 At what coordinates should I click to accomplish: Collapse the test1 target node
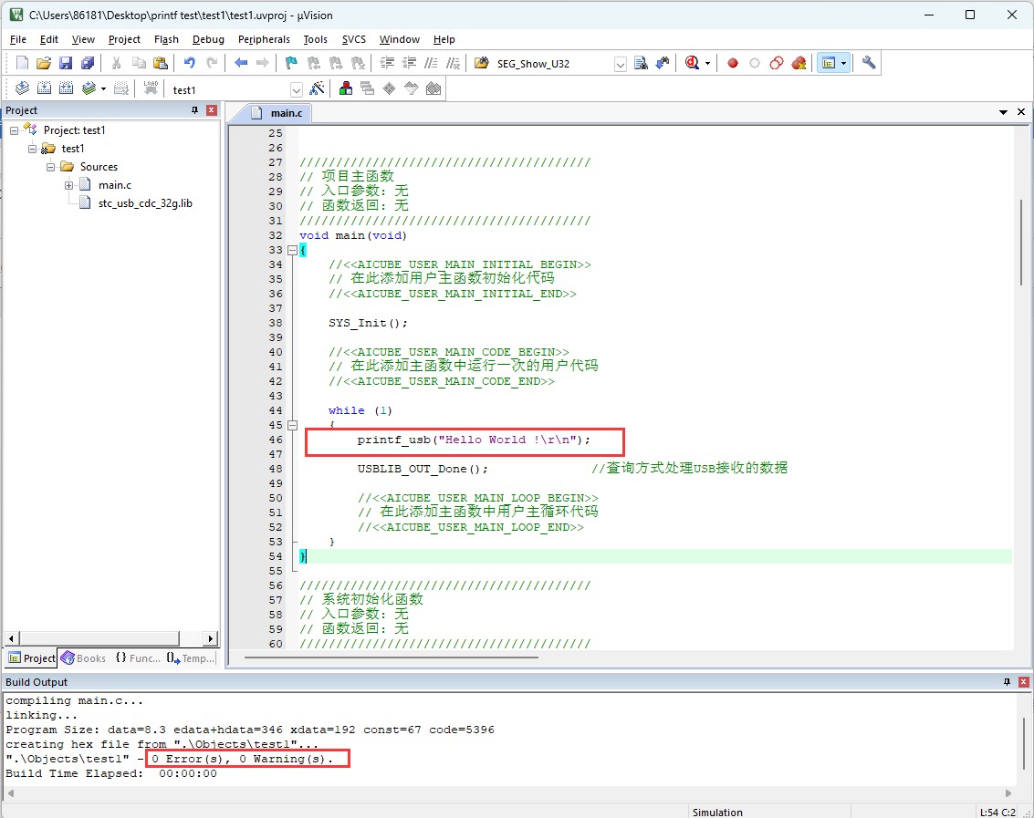tap(32, 149)
